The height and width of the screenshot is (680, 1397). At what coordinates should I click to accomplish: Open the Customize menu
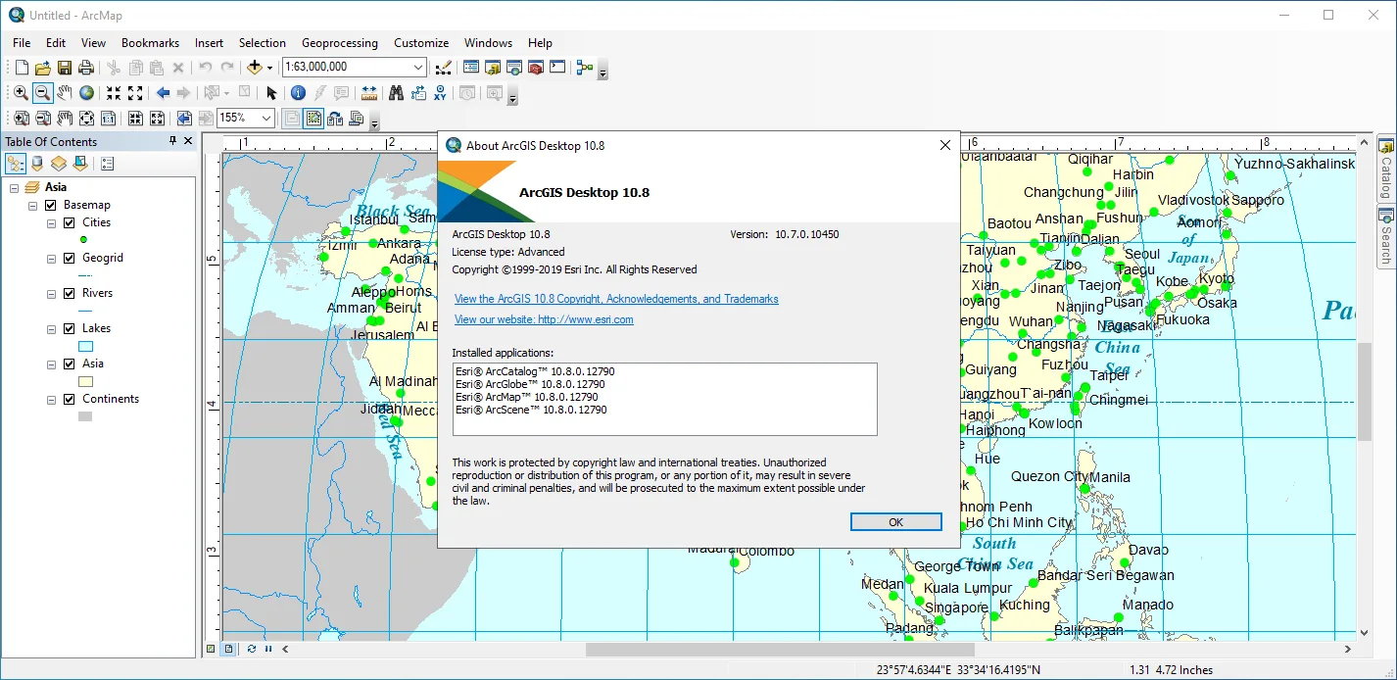421,43
